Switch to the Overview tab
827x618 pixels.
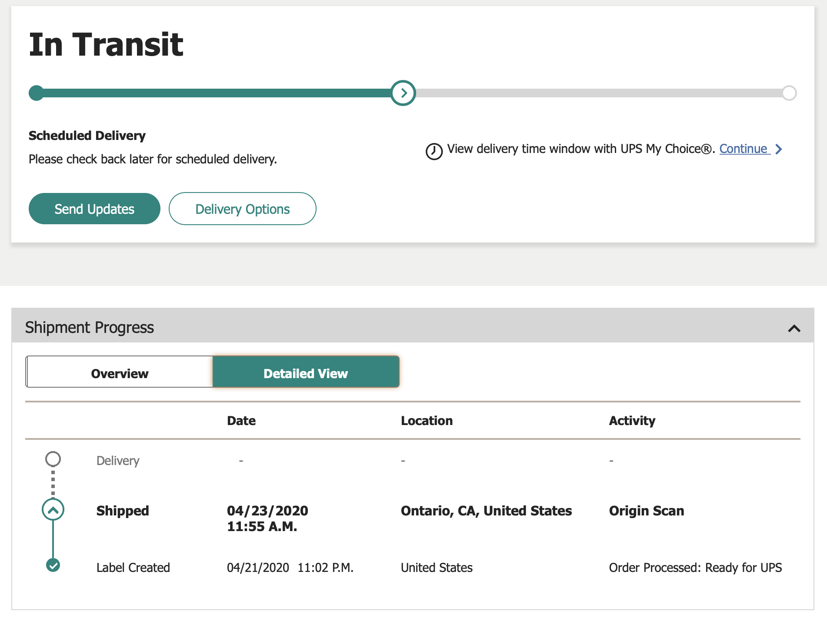click(120, 373)
